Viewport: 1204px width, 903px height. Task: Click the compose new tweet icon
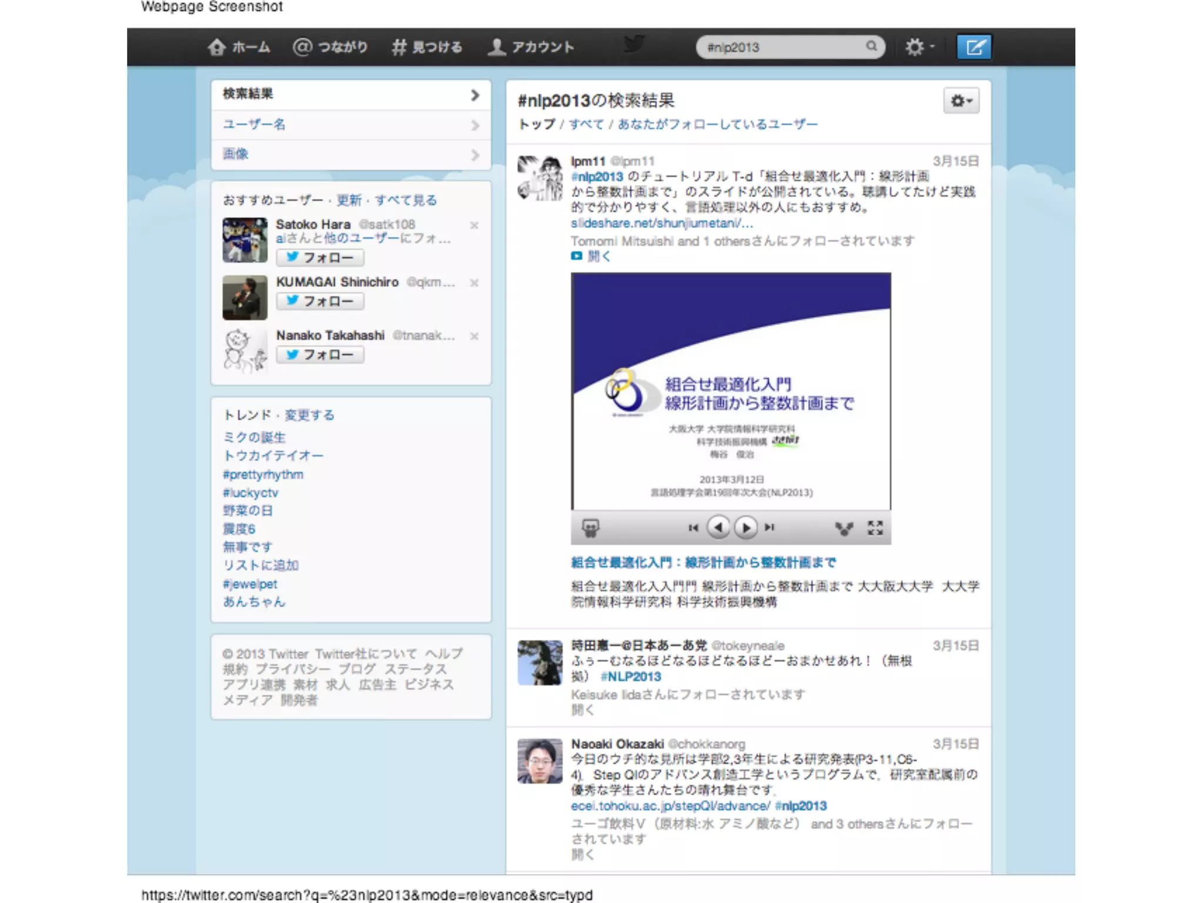[x=974, y=47]
